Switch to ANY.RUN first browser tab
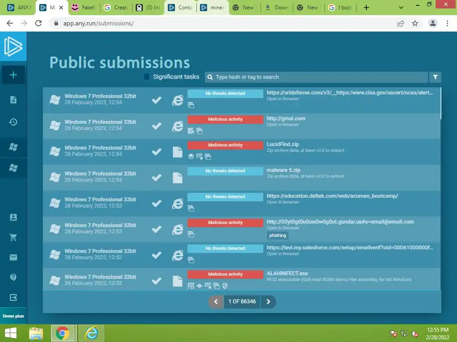The image size is (457, 342). (x=19, y=8)
